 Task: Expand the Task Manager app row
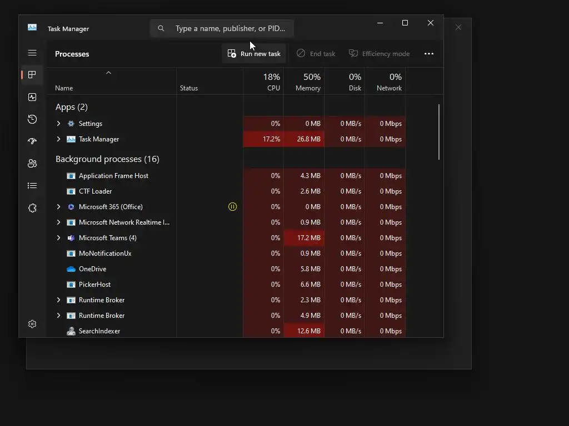pos(58,139)
